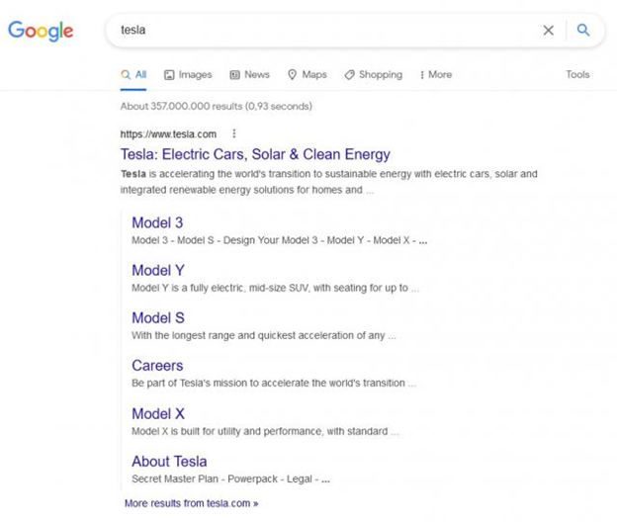The height and width of the screenshot is (522, 617).
Task: Visit the Careers sitelink
Action: (157, 366)
